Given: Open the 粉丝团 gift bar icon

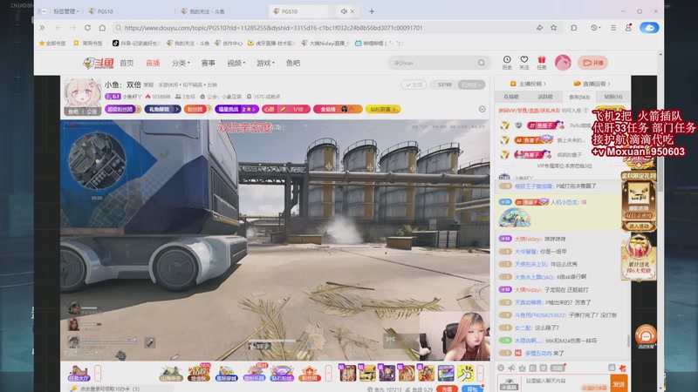Looking at the screenshot, I should [x=310, y=374].
